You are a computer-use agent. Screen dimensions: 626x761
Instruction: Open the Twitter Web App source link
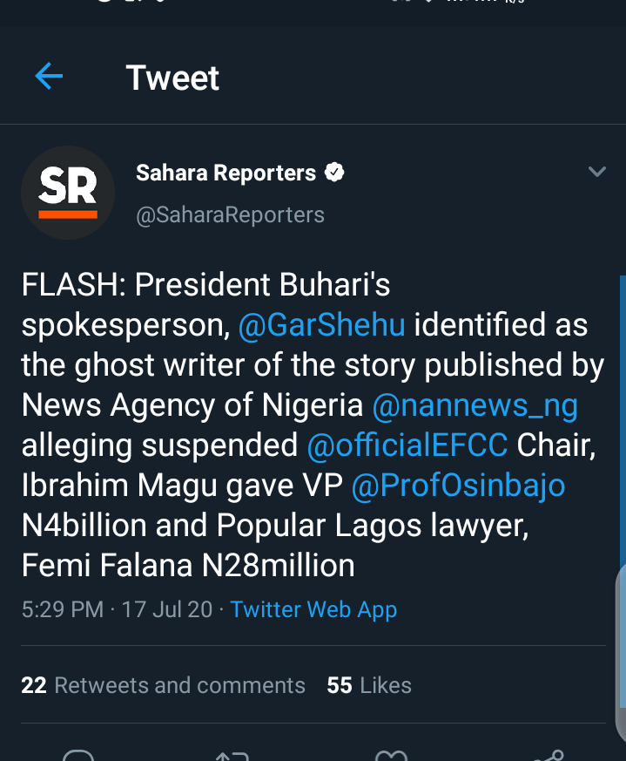[x=313, y=609]
